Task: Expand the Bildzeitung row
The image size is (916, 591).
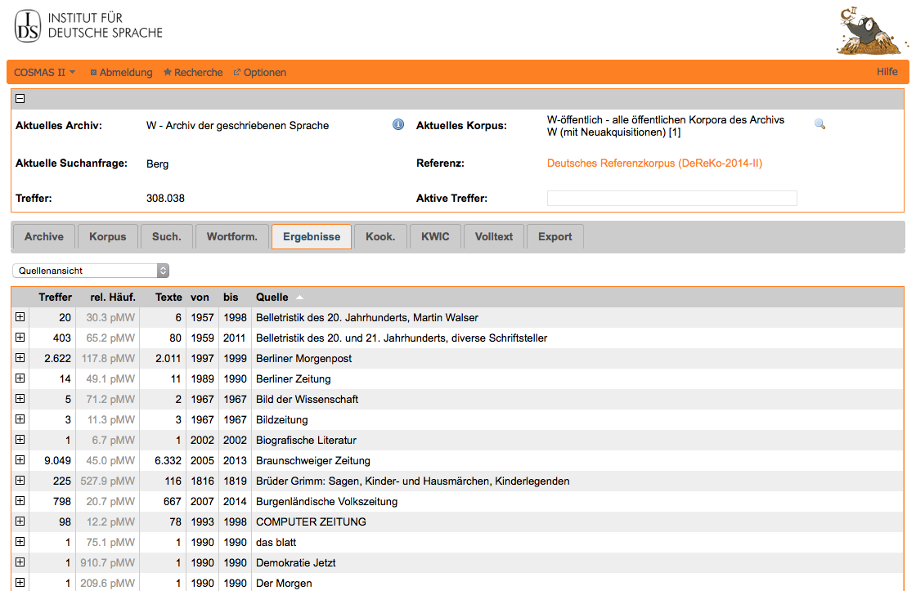Action: [x=20, y=419]
